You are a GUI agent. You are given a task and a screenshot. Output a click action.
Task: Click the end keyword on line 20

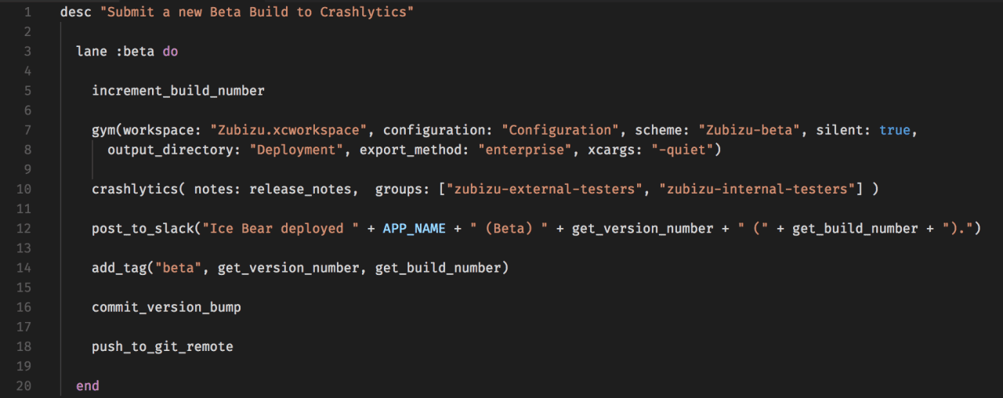coord(88,385)
